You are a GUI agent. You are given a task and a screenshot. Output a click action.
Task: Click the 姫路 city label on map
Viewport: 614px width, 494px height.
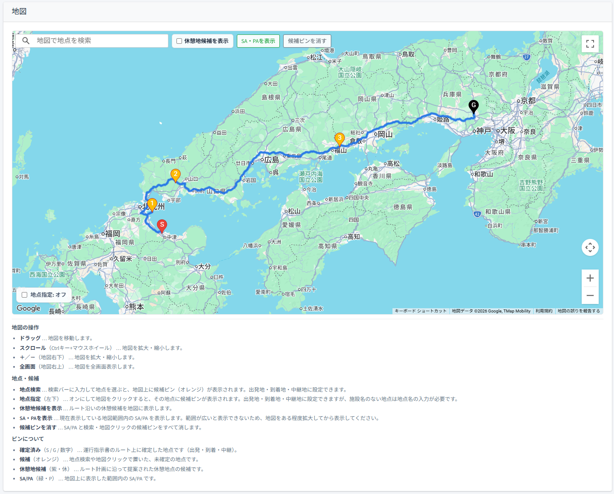point(443,119)
